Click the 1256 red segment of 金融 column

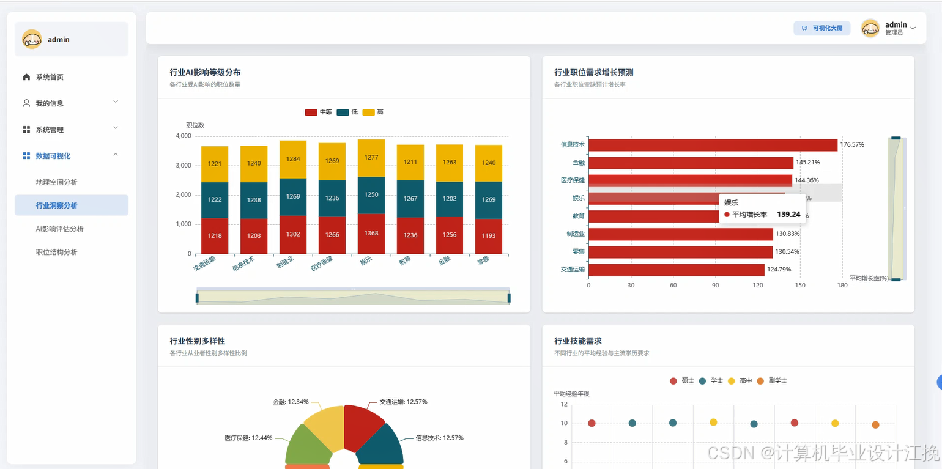[450, 235]
